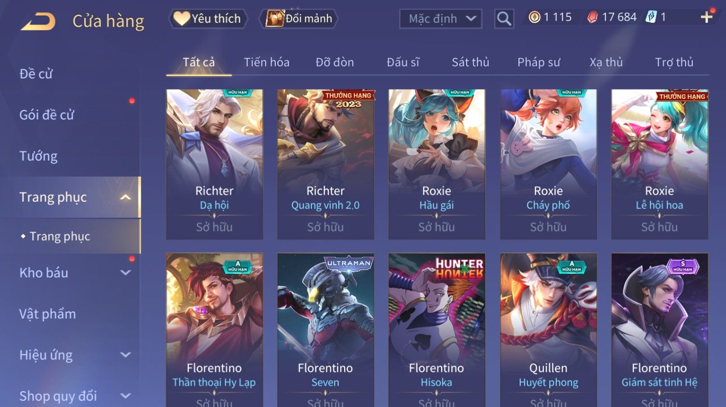726x407 pixels.
Task: Select the Pháp sư tab
Action: pos(538,62)
